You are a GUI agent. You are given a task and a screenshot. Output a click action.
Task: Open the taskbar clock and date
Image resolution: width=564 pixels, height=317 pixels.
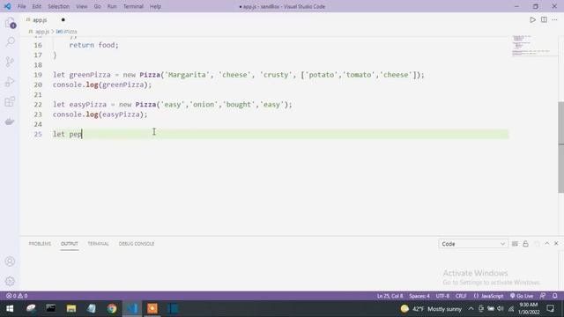(x=529, y=308)
